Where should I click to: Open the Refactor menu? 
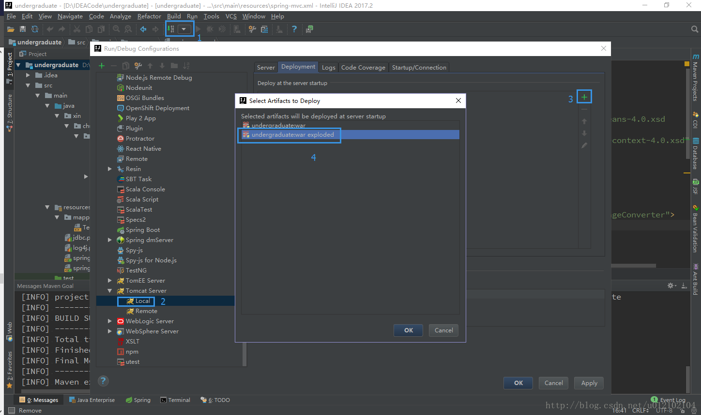point(149,16)
